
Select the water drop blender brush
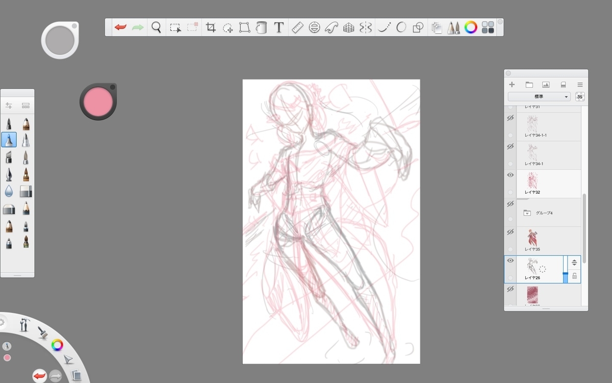[x=9, y=192]
